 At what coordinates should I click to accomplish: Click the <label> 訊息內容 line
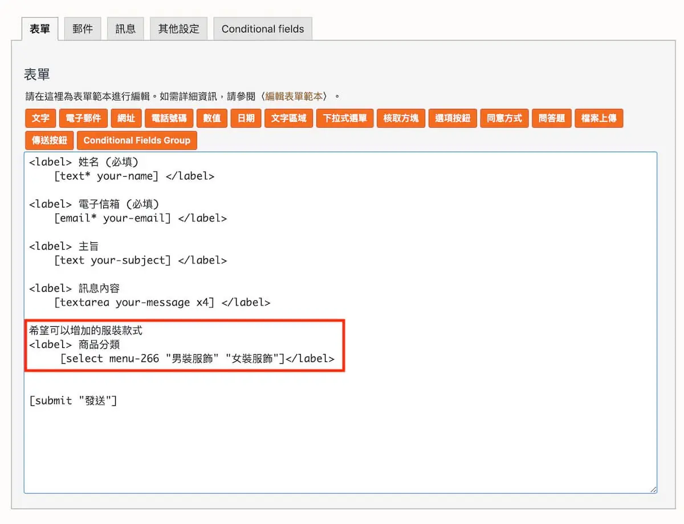[x=75, y=289]
